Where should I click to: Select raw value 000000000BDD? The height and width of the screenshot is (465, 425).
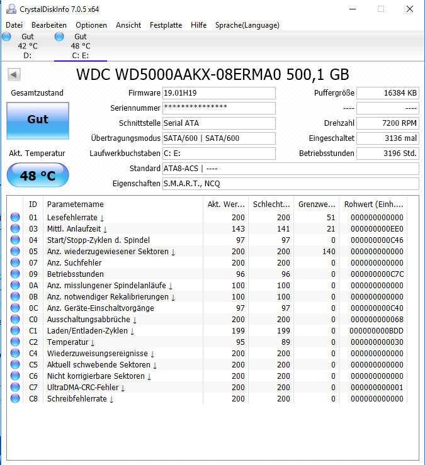(377, 331)
